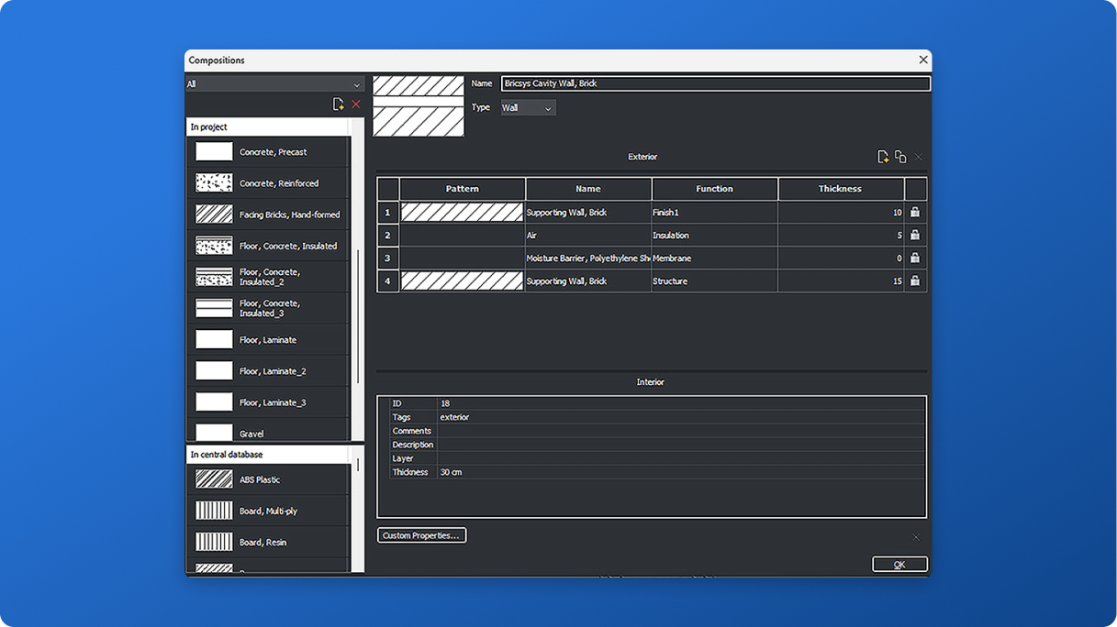Click the duplicate ply icon
Screen dimensions: 1117x627
pyautogui.click(x=900, y=157)
